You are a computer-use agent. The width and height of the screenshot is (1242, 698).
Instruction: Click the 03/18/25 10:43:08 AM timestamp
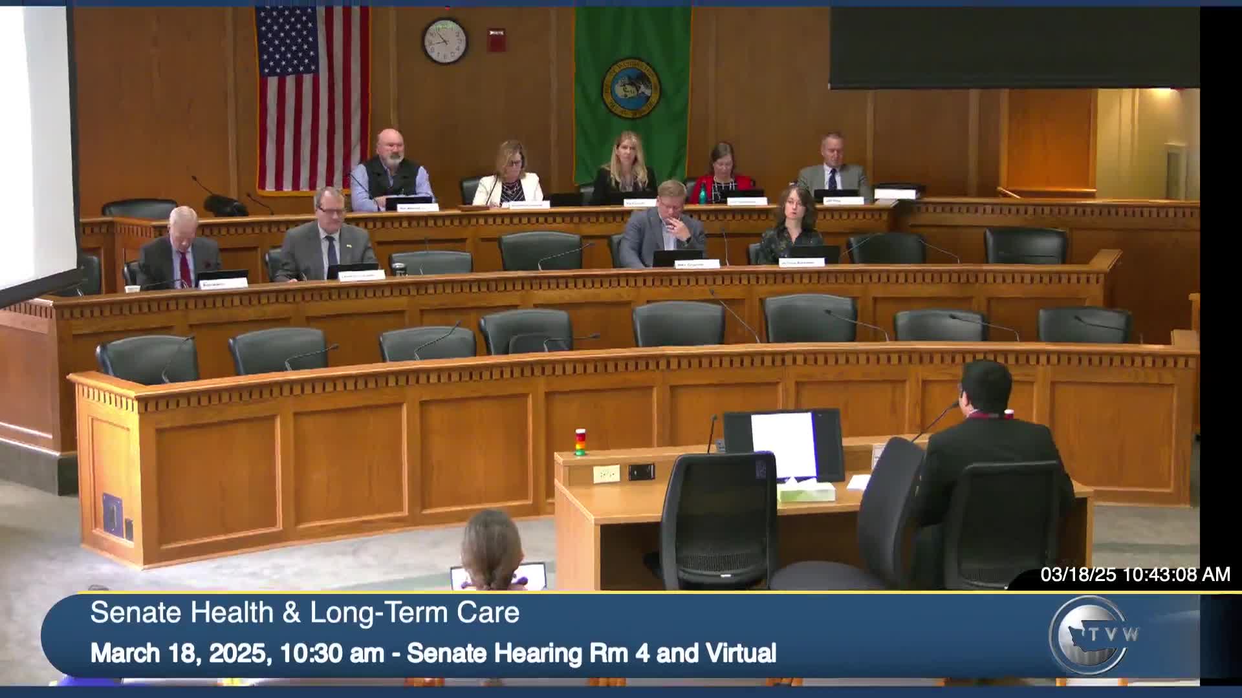click(x=1135, y=575)
